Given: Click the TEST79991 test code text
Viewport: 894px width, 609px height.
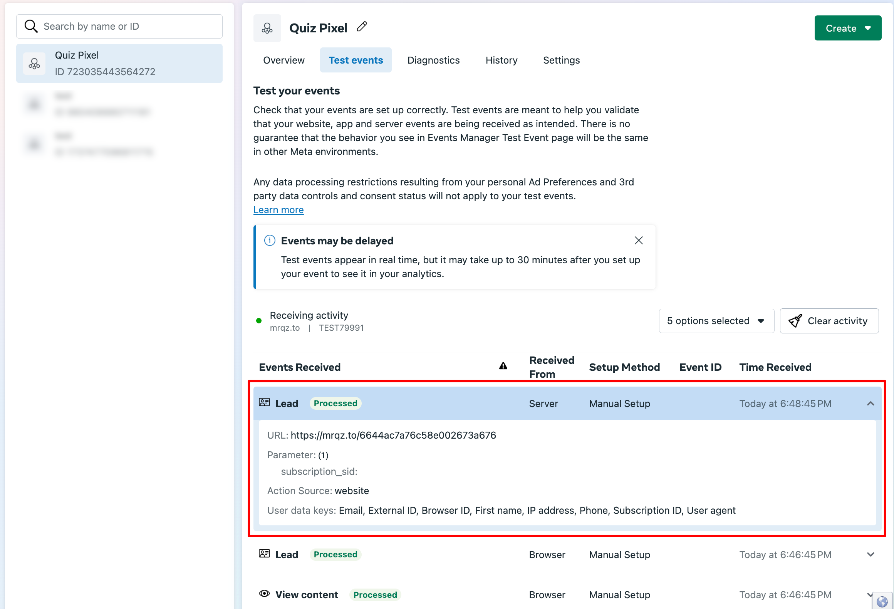Looking at the screenshot, I should 341,328.
